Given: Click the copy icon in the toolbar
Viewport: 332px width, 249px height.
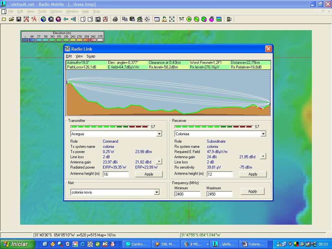Looking at the screenshot, I should (125, 19).
